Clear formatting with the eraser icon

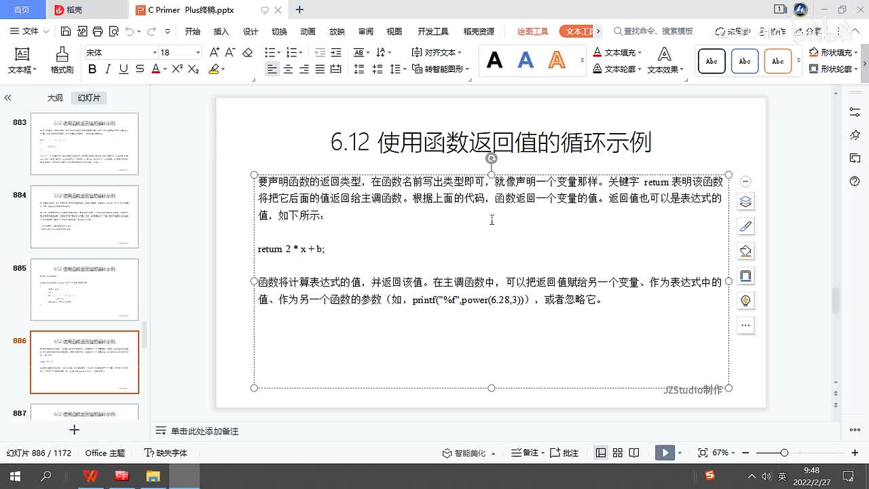(247, 52)
